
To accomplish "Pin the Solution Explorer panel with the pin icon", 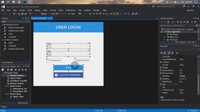I will pyautogui.click(x=196, y=18).
